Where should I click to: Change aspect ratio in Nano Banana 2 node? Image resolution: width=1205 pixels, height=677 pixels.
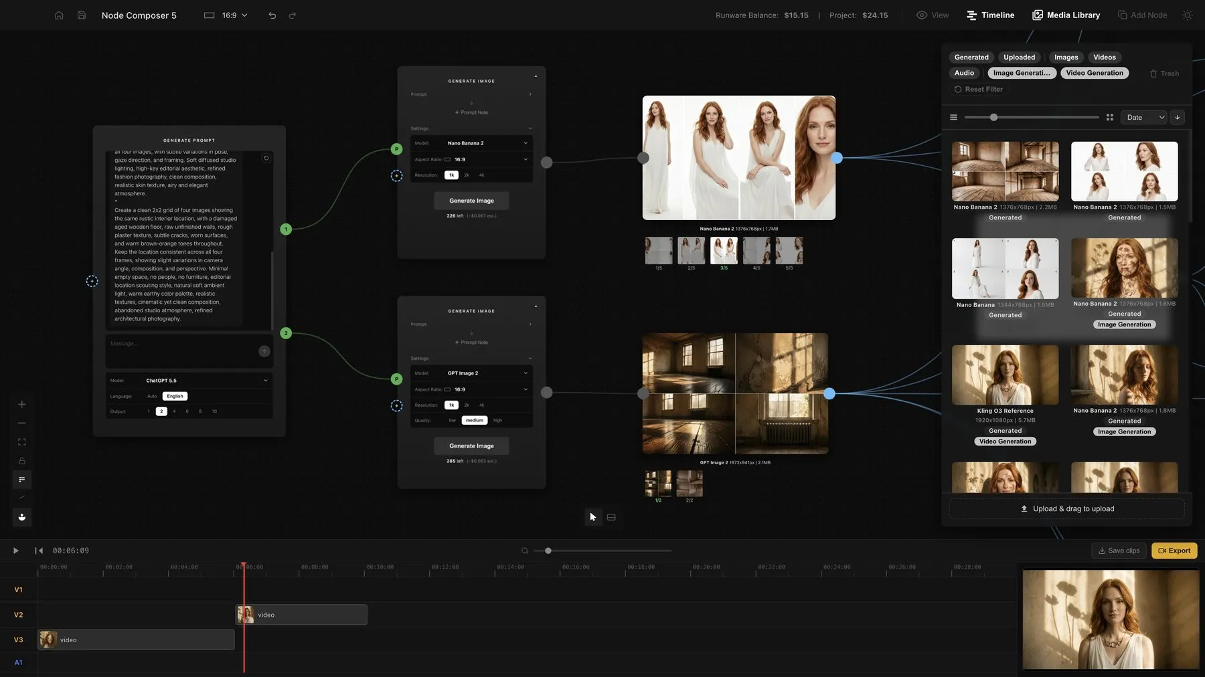pyautogui.click(x=487, y=159)
